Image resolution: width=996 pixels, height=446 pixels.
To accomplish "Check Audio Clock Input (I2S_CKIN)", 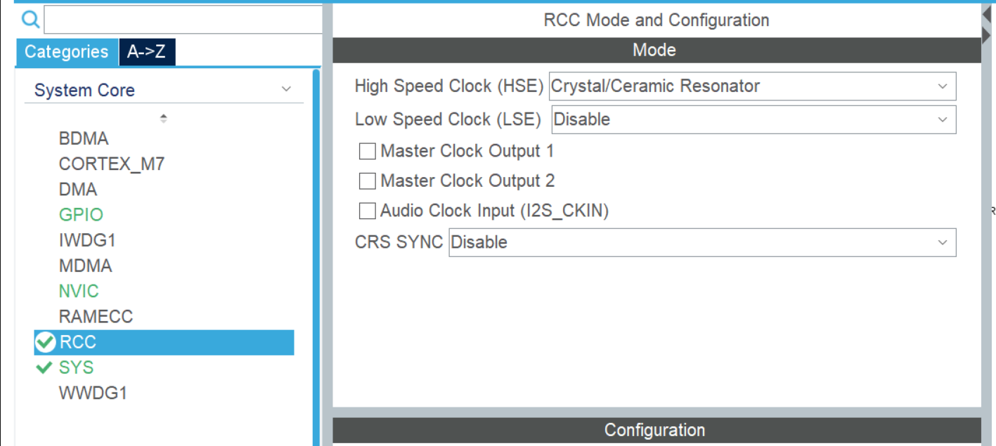I will click(x=368, y=211).
